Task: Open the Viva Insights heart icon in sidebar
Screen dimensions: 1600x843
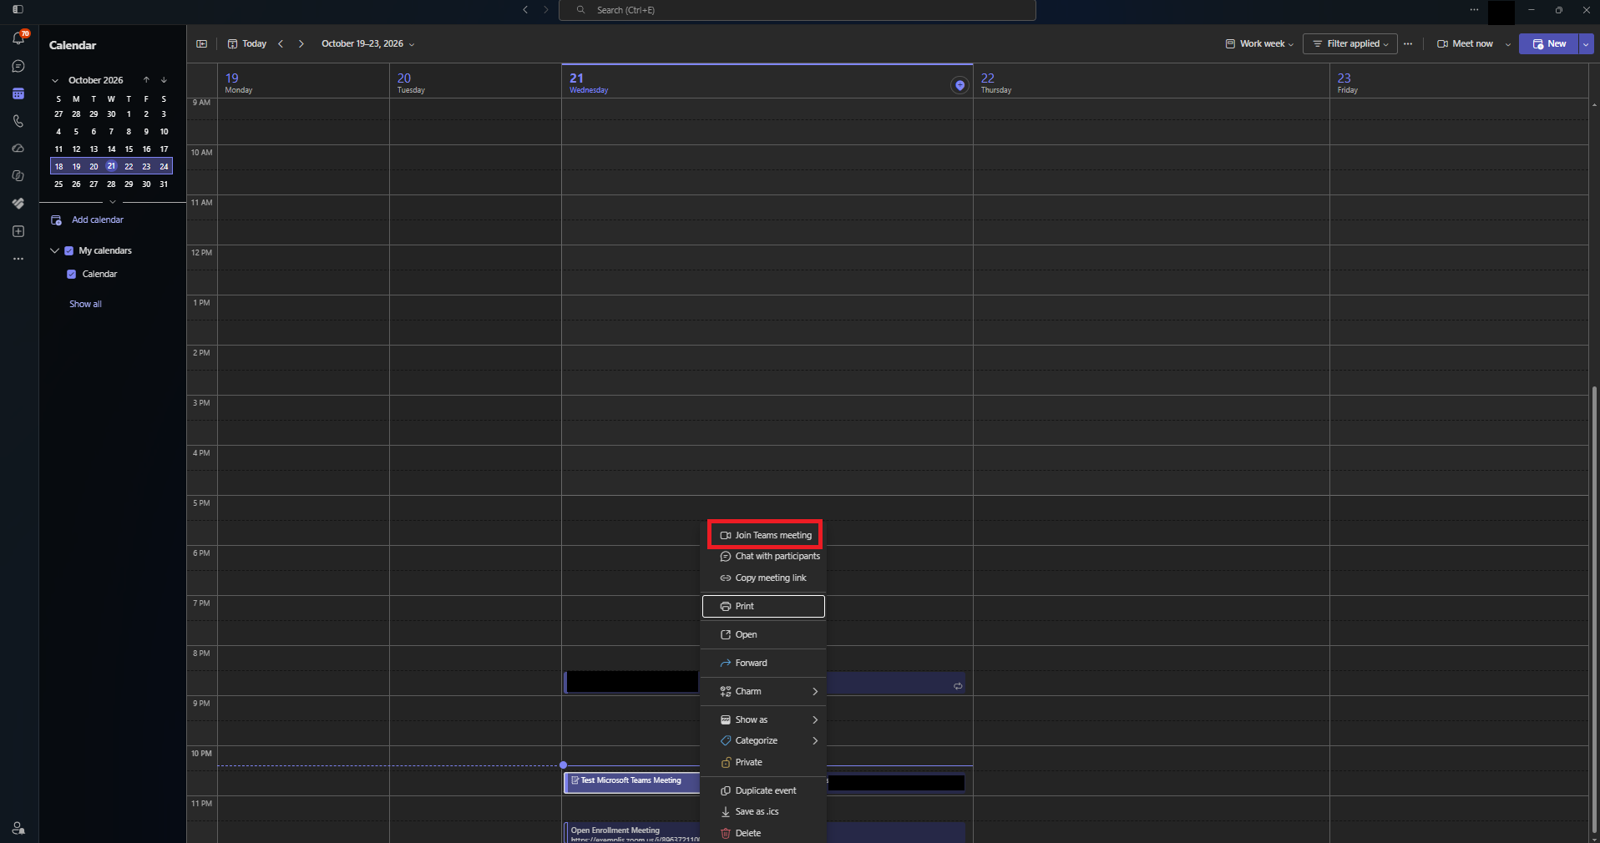Action: click(18, 204)
